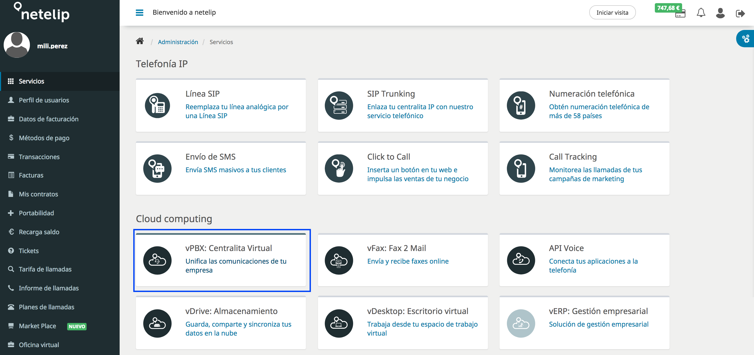Open Portabilidad in sidebar
754x355 pixels.
60,213
